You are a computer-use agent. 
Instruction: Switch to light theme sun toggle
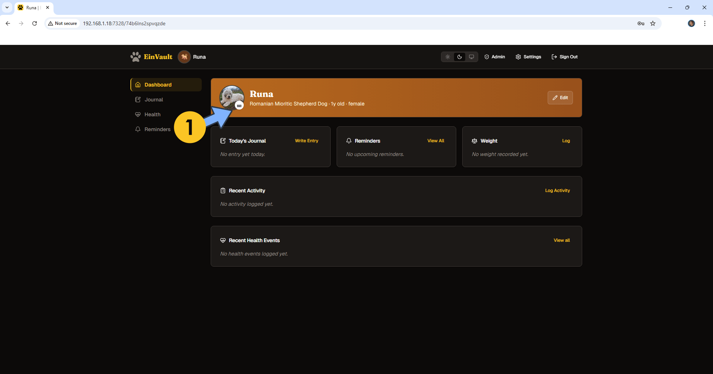pos(448,57)
